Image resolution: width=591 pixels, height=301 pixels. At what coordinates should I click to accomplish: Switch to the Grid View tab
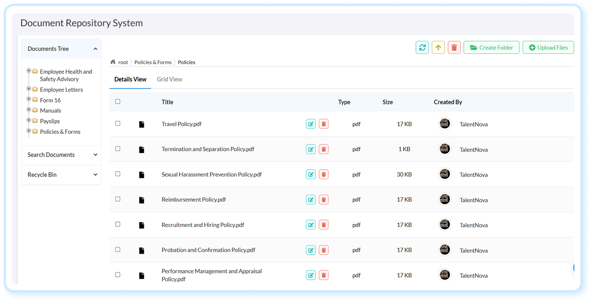tap(170, 79)
